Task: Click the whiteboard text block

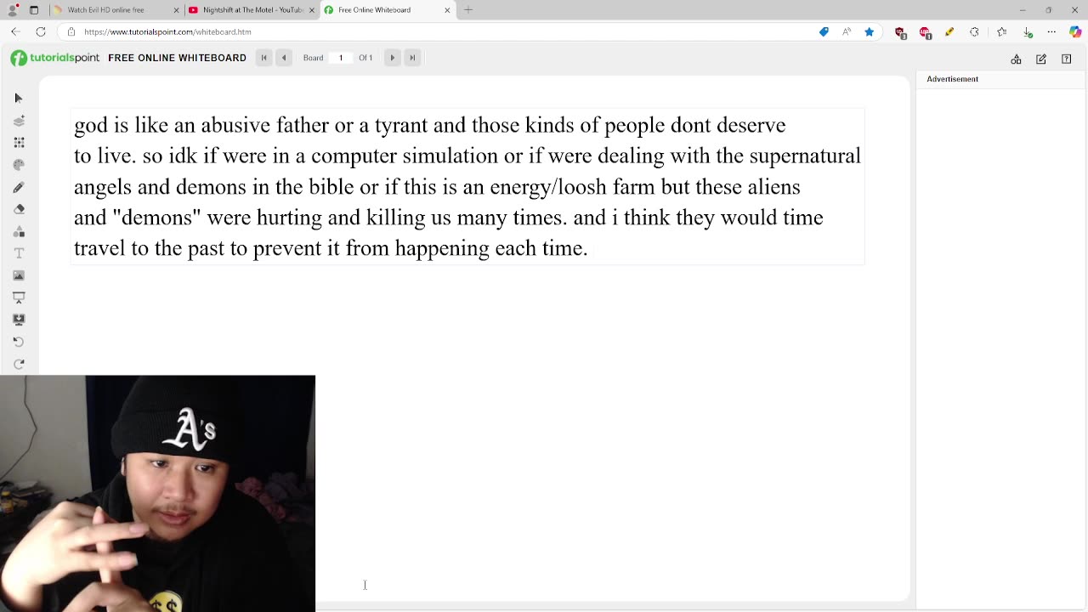Action: [467, 186]
